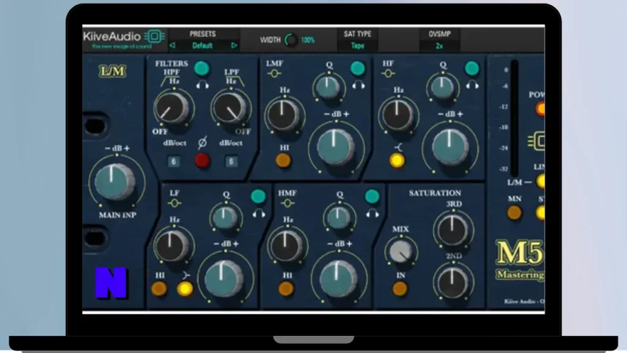
Task: Click the HMF headphone solo icon
Action: tap(372, 214)
